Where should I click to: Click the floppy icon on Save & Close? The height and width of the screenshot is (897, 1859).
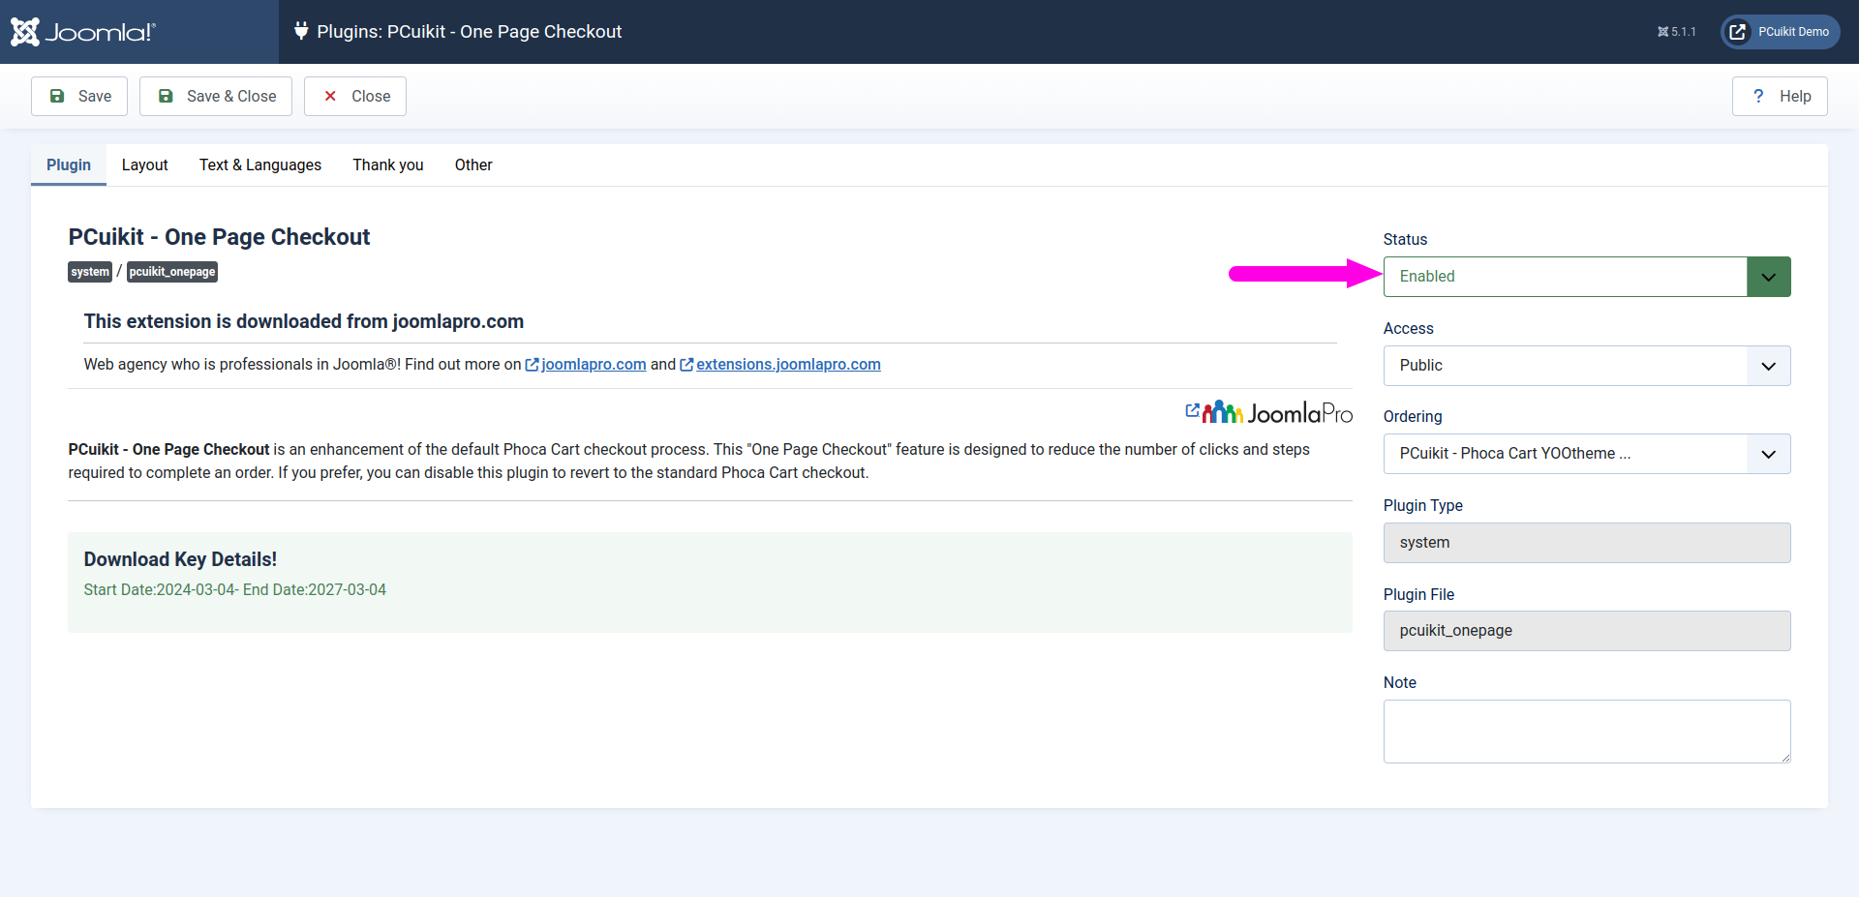coord(166,96)
